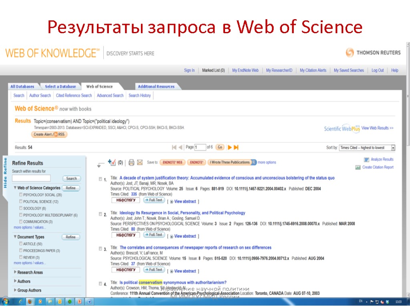Open the Sort by dropdown
Image resolution: width=410 pixels, height=307 pixels.
(x=367, y=148)
